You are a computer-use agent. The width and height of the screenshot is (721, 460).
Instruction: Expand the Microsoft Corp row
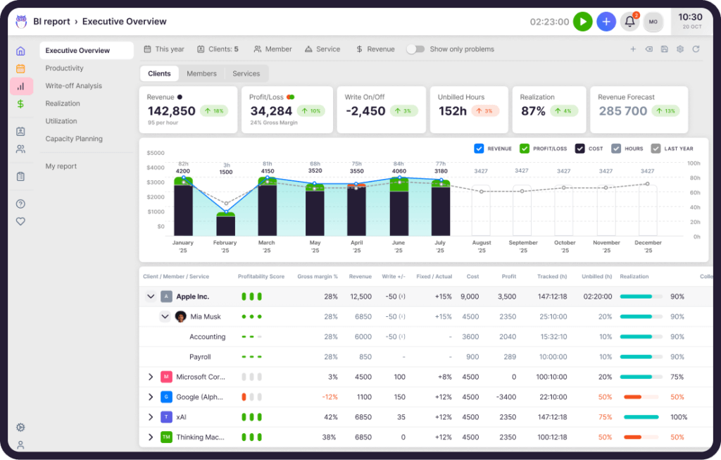click(x=151, y=377)
